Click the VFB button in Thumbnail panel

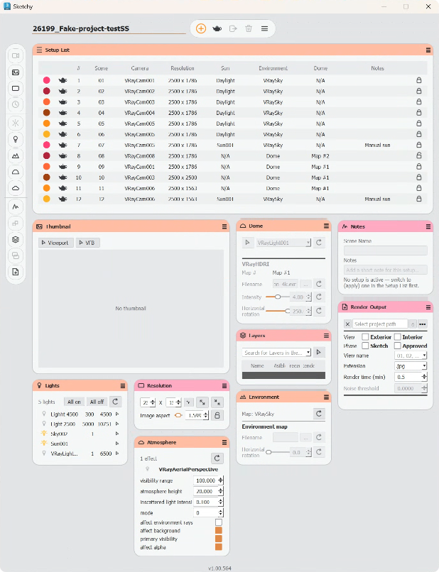(x=87, y=243)
